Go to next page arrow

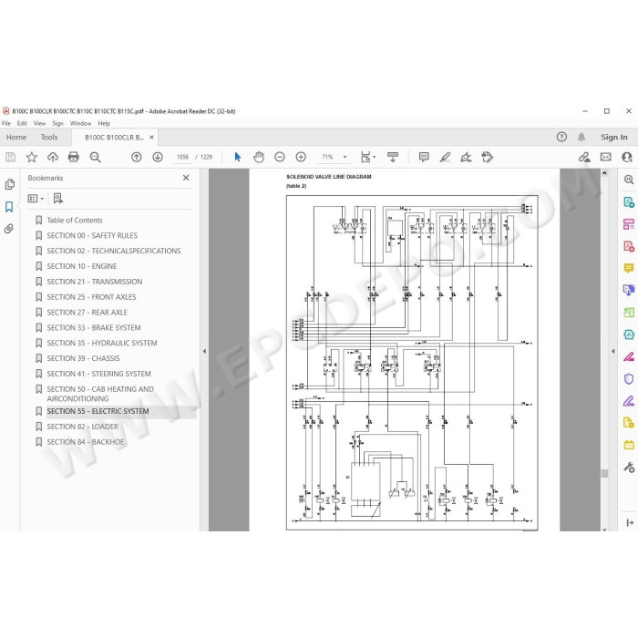[158, 157]
